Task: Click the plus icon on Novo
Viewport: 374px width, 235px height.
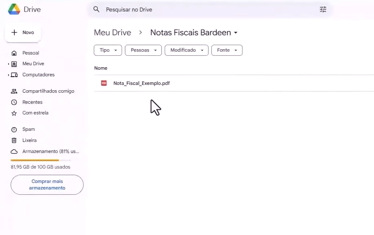Action: tap(14, 32)
